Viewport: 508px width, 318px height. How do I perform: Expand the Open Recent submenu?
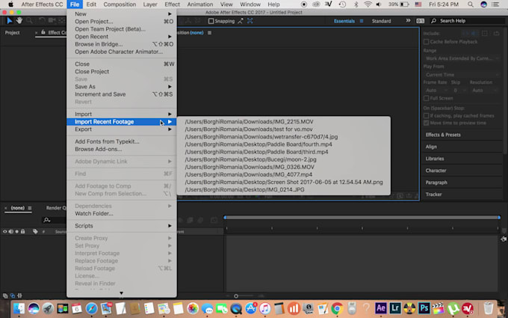point(122,37)
